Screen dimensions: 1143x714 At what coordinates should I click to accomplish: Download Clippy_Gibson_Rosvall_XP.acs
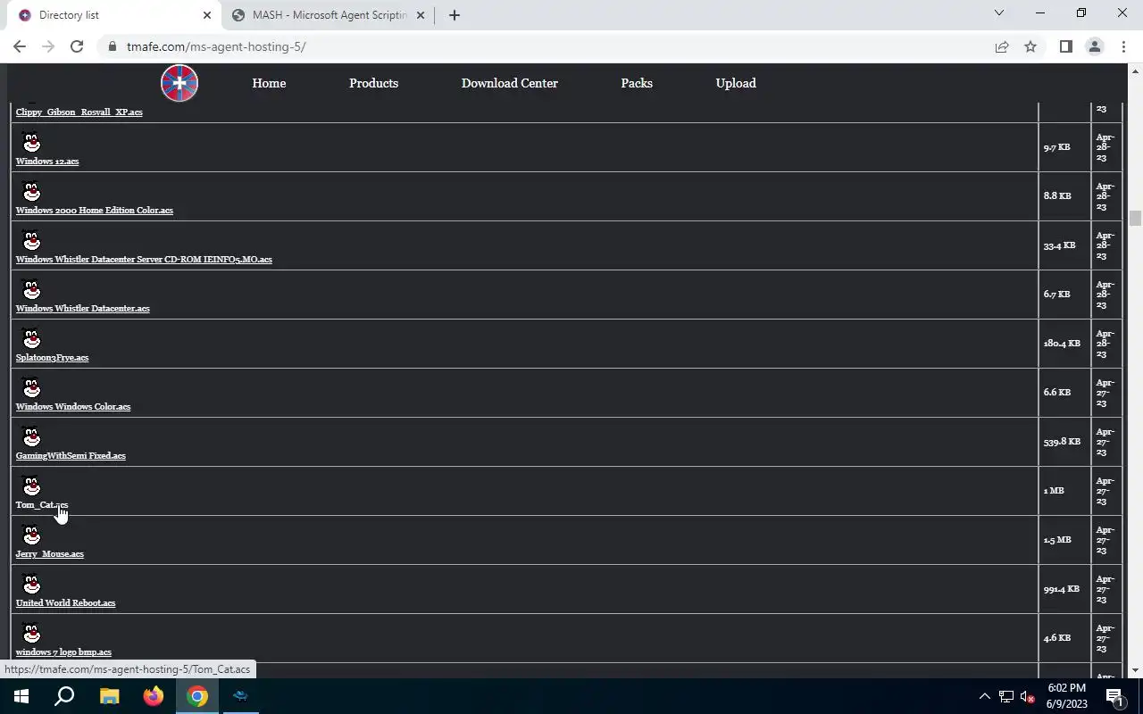point(79,112)
